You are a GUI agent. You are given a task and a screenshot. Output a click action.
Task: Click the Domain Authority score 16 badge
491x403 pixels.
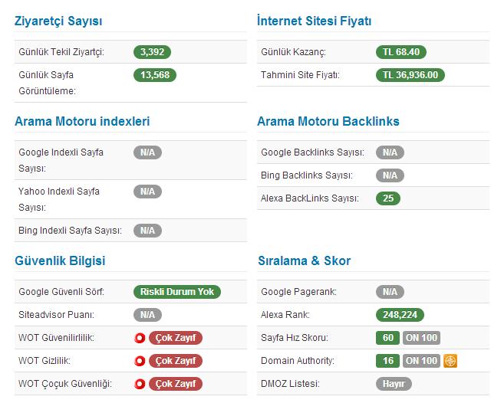coord(388,361)
